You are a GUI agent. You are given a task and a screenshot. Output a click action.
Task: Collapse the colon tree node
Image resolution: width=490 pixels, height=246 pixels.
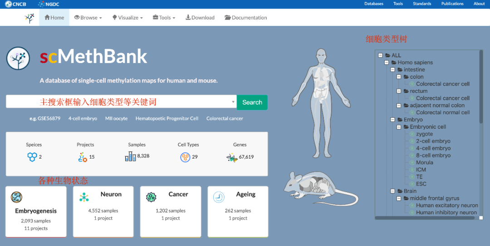coord(399,77)
